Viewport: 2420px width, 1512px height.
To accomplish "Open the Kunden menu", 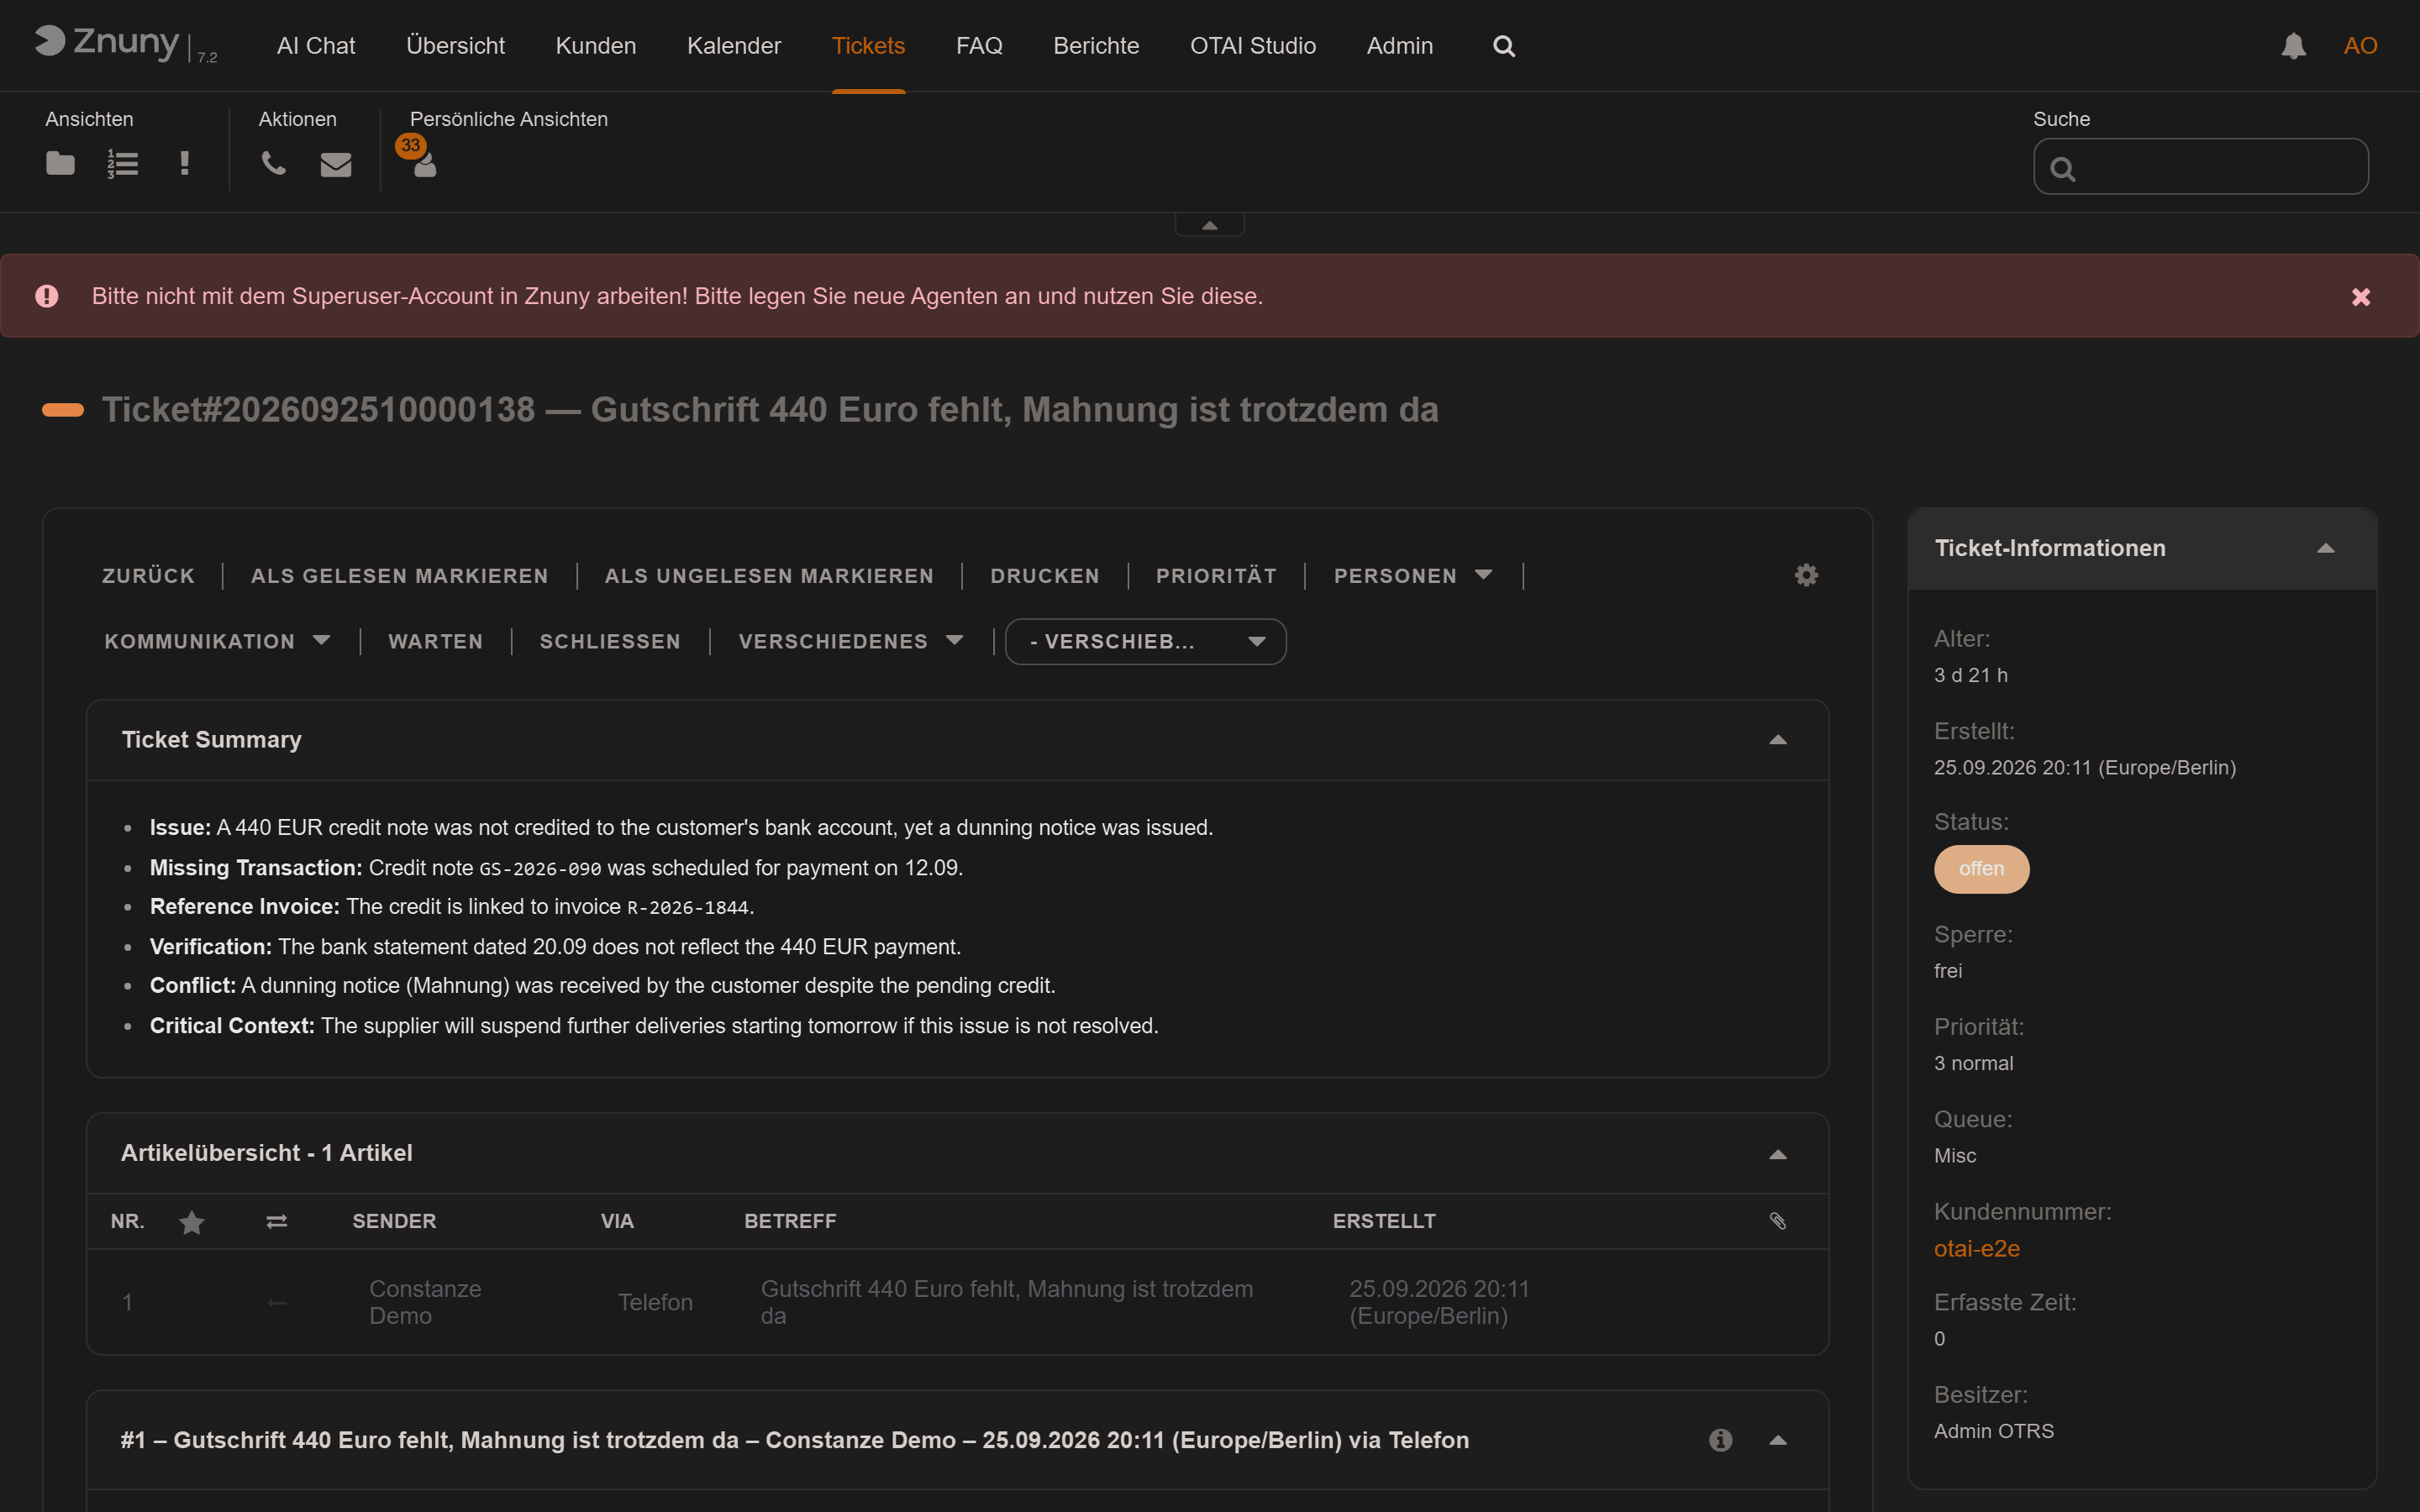I will pos(596,46).
